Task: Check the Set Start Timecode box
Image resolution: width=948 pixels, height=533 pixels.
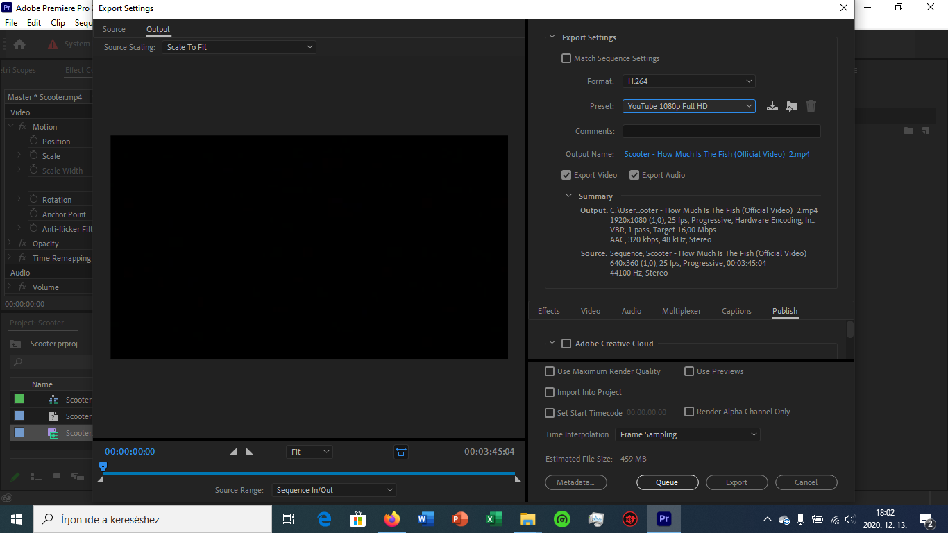Action: coord(550,413)
